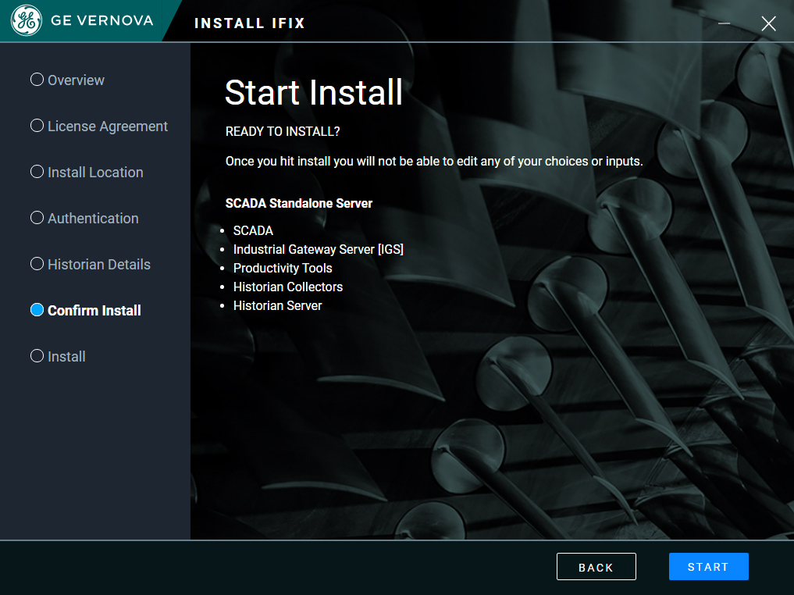Click the 'Once you hit install' warning sentence
The height and width of the screenshot is (595, 794).
pos(434,162)
